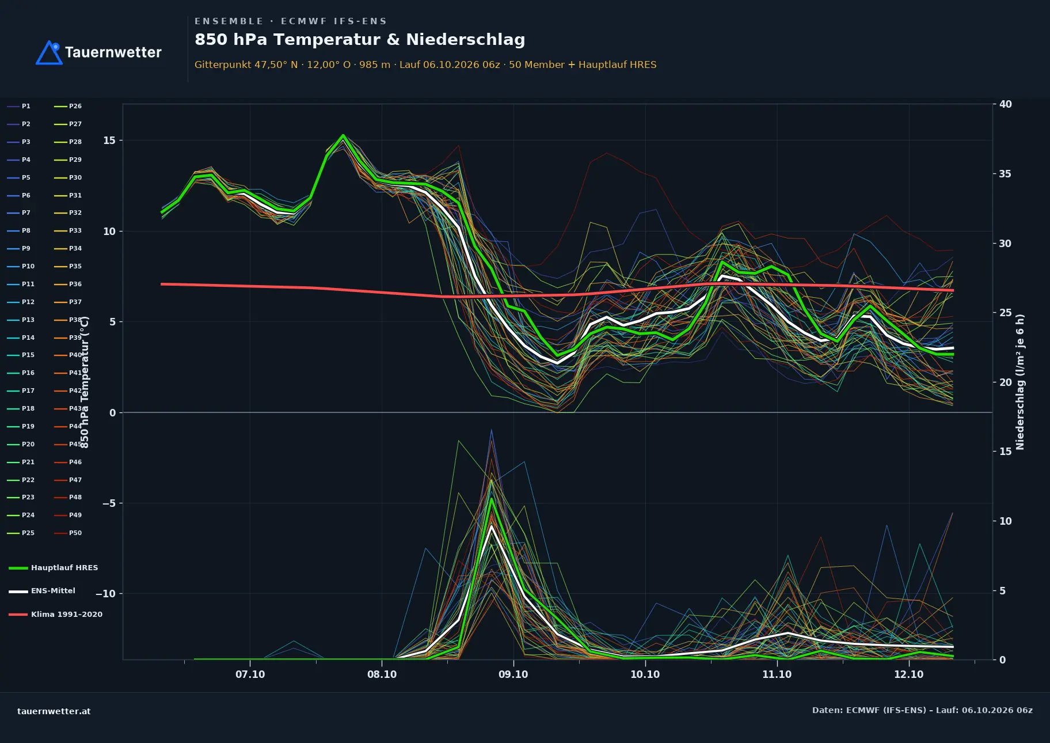Click the 09.10 date axis label
The image size is (1050, 743).
point(513,674)
